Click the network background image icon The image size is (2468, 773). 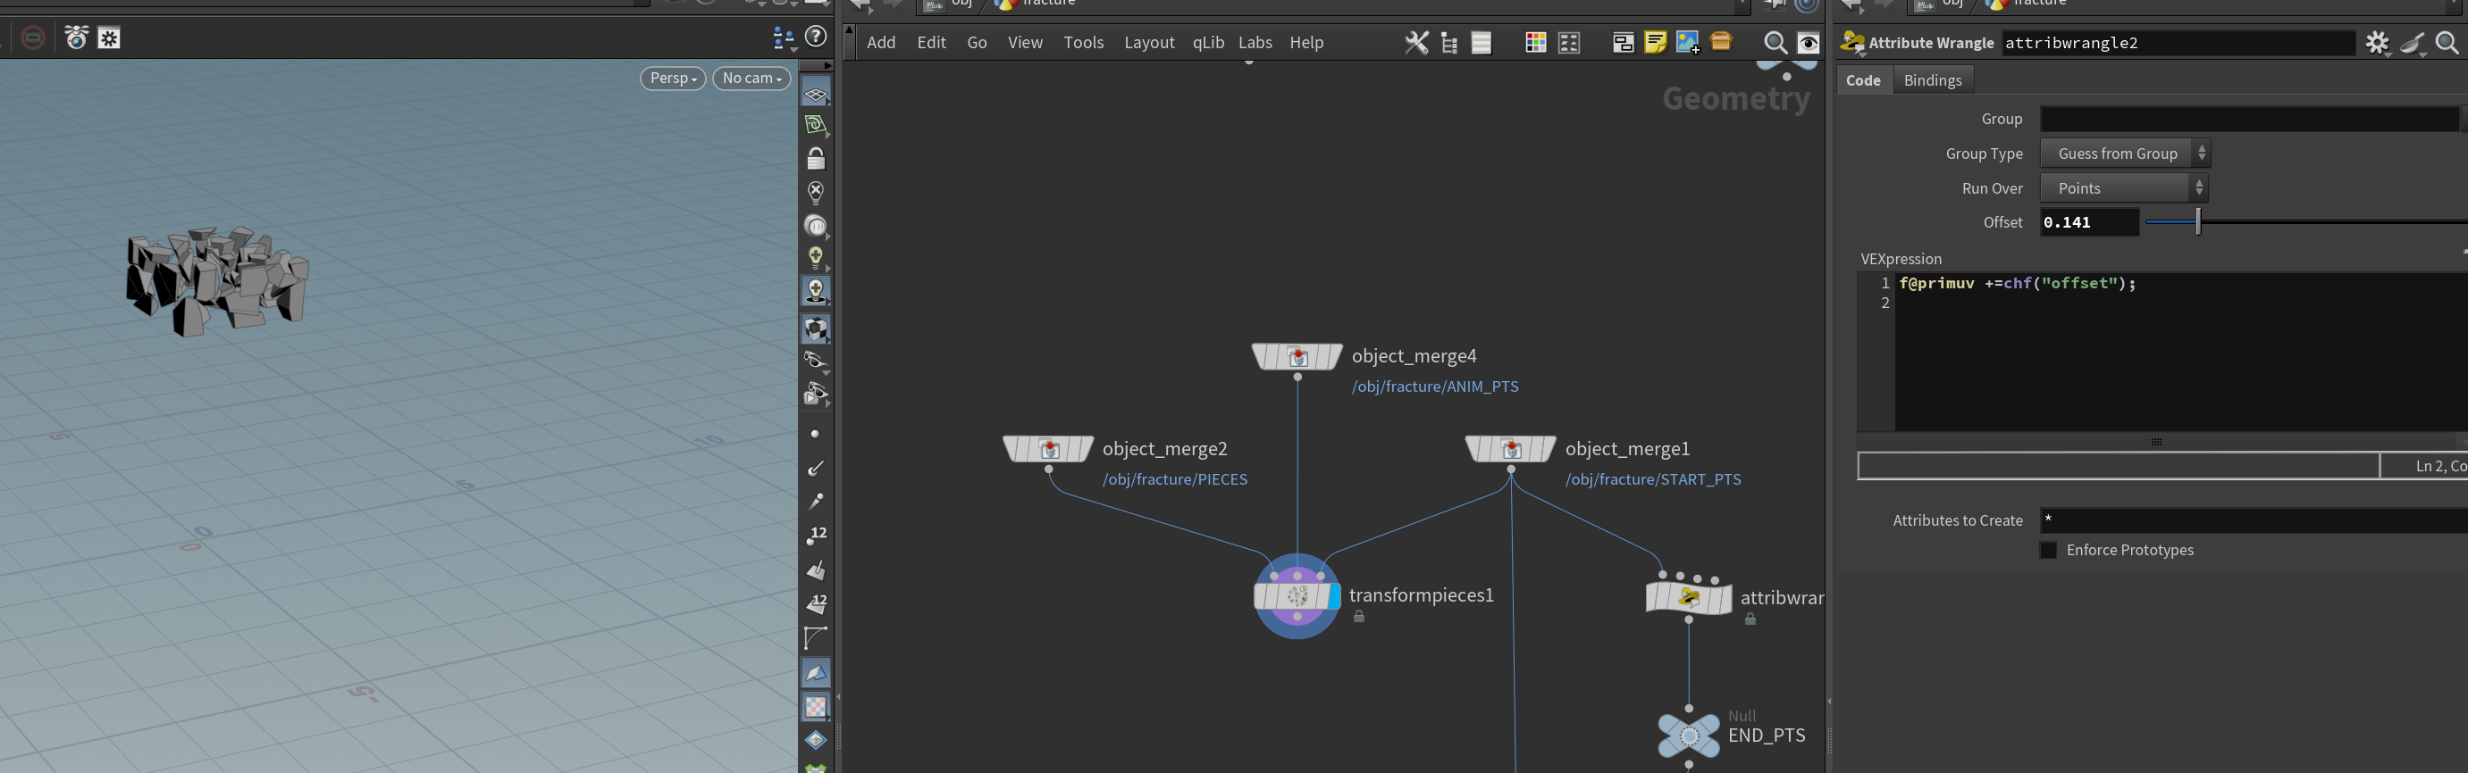tap(1687, 42)
